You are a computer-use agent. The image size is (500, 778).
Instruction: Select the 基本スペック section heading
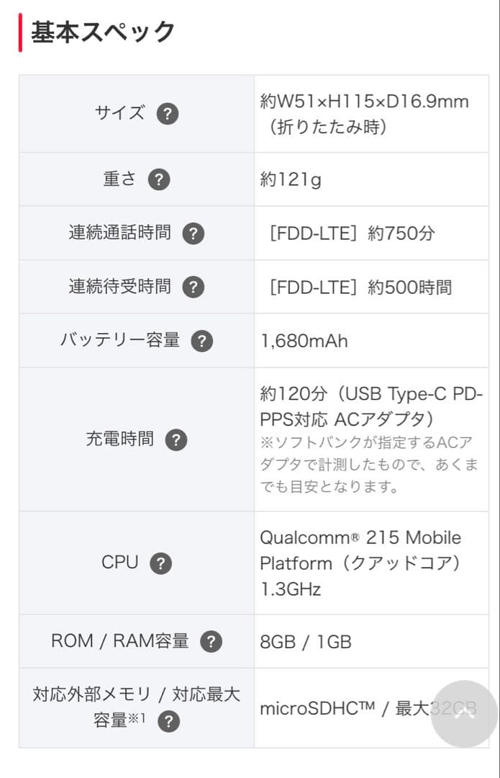coord(101,30)
